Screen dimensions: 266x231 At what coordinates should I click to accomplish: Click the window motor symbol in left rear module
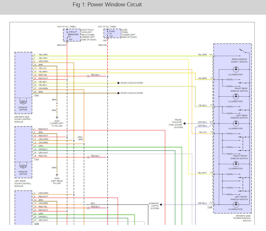[x=23, y=166]
